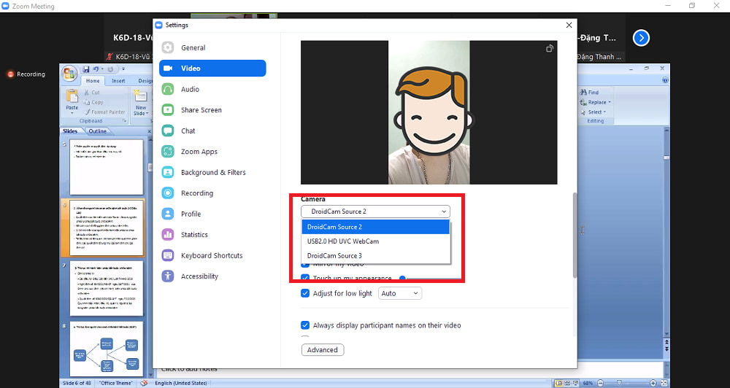730x388 pixels.
Task: Switch to the Outline pane tab
Action: (x=98, y=132)
